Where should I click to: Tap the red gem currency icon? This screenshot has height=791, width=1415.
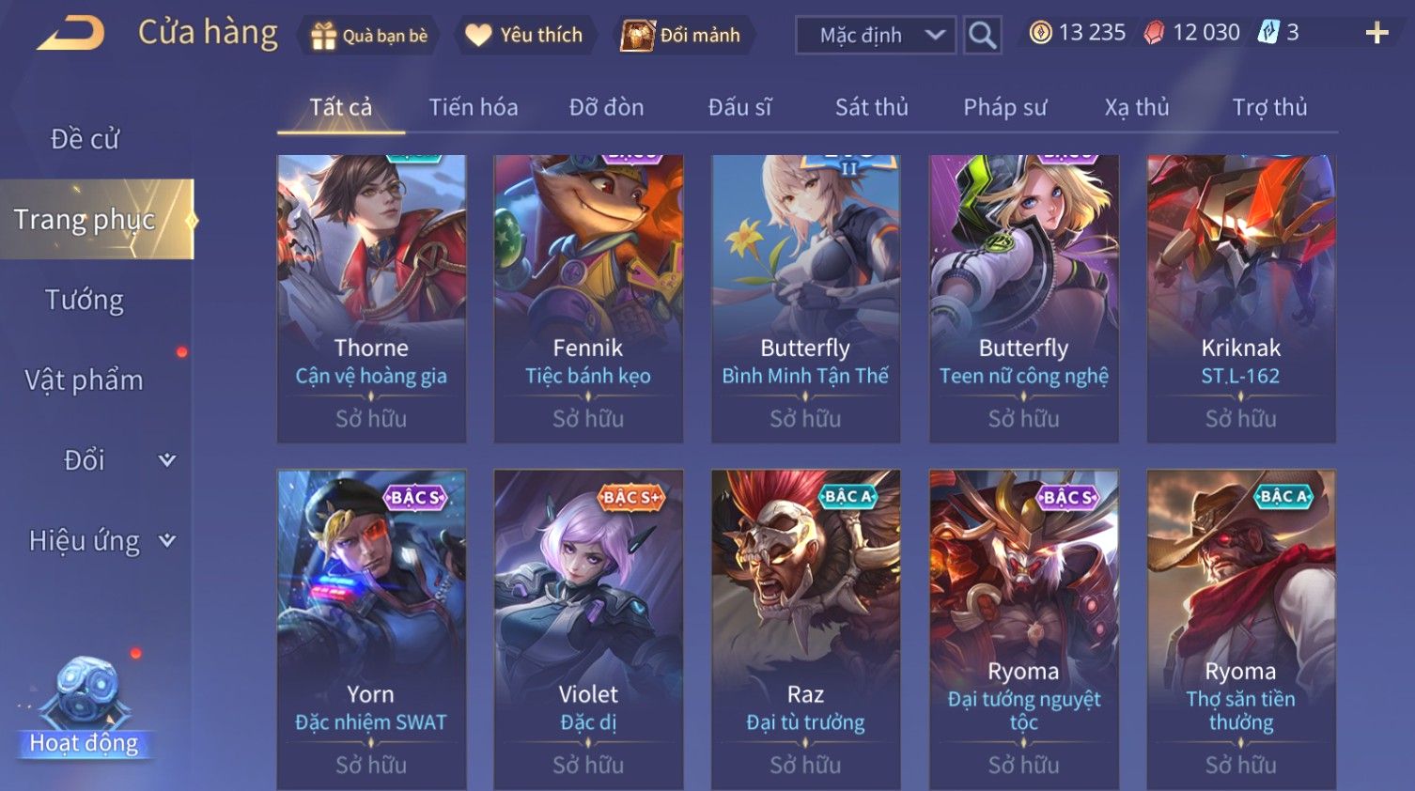(x=1154, y=33)
